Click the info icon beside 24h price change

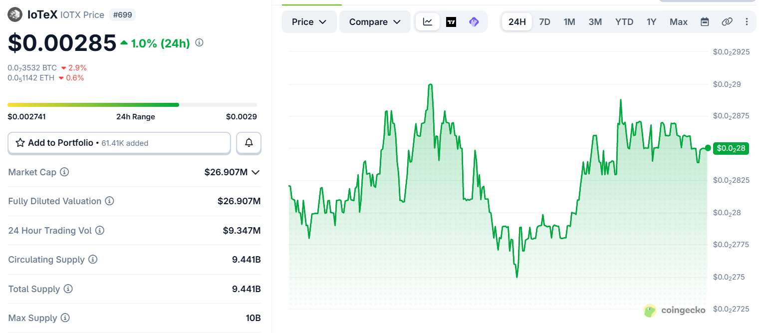point(199,43)
